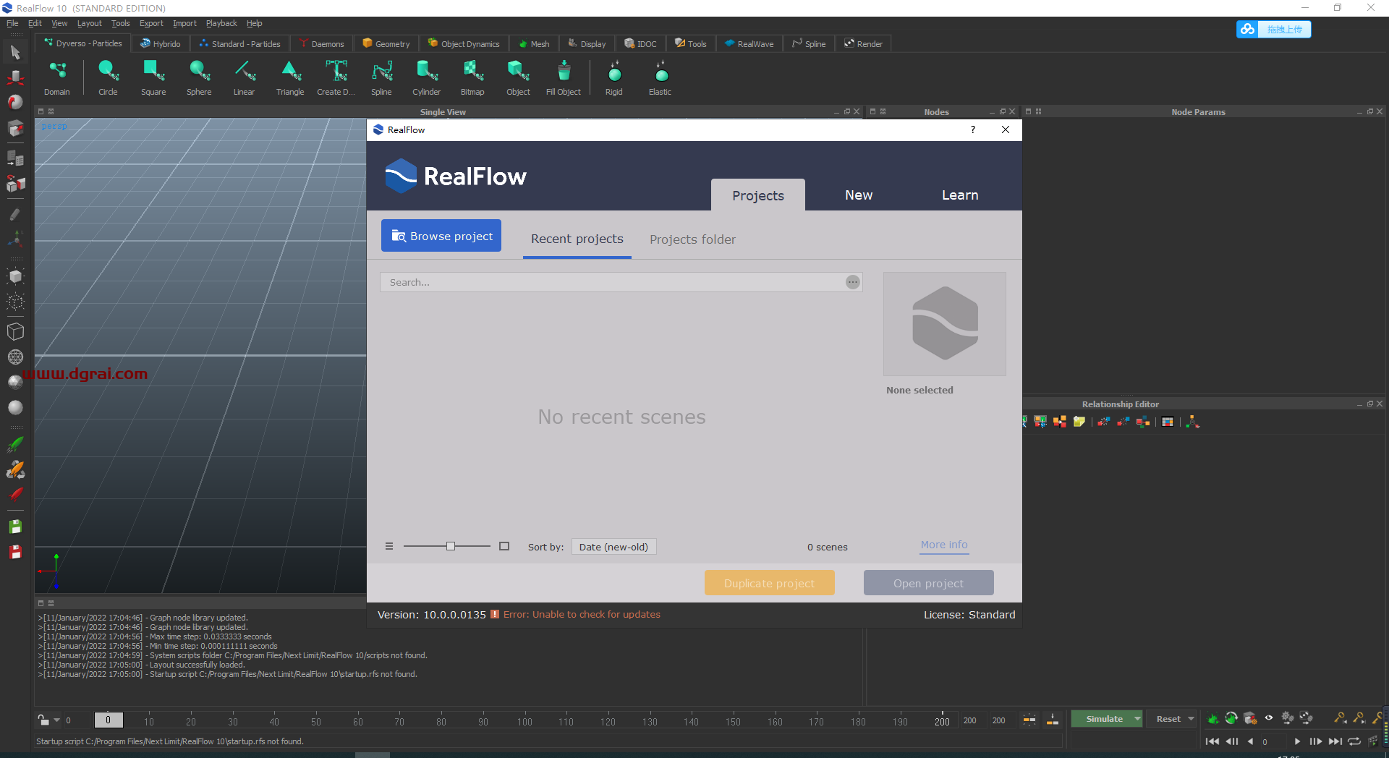1389x758 pixels.
Task: Switch to large thumbnail icon beside slider
Action: pos(504,546)
